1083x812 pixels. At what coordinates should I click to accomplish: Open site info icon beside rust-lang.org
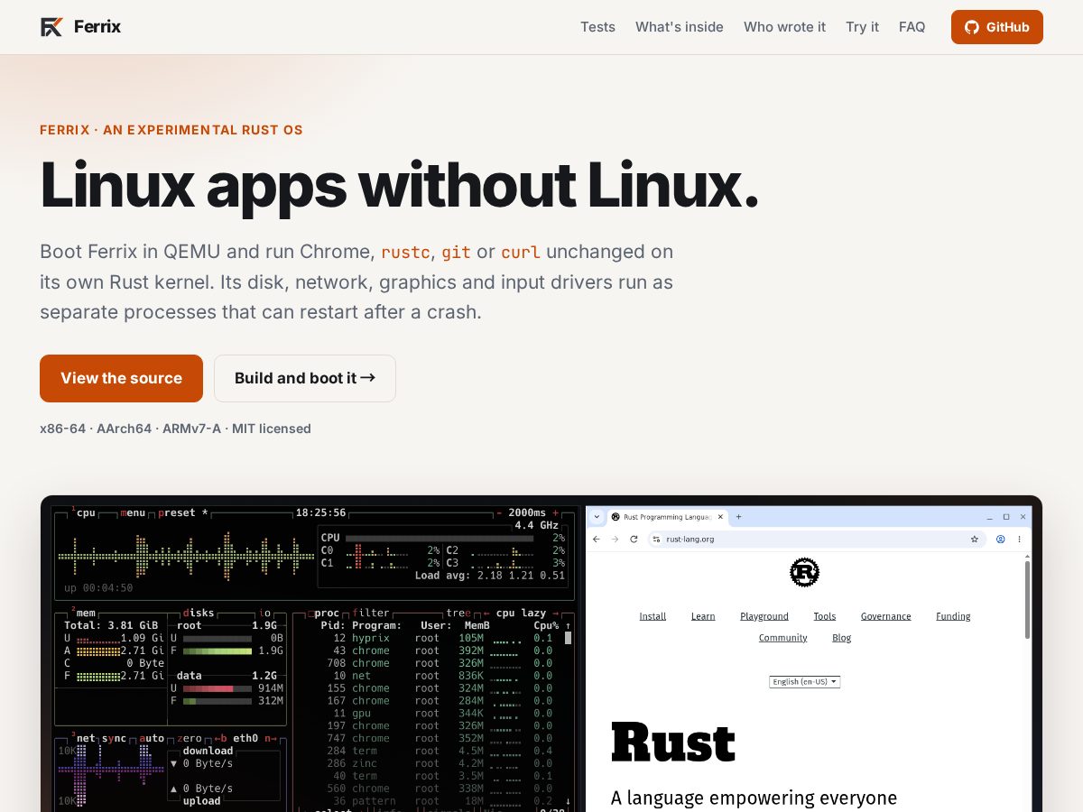coord(656,539)
